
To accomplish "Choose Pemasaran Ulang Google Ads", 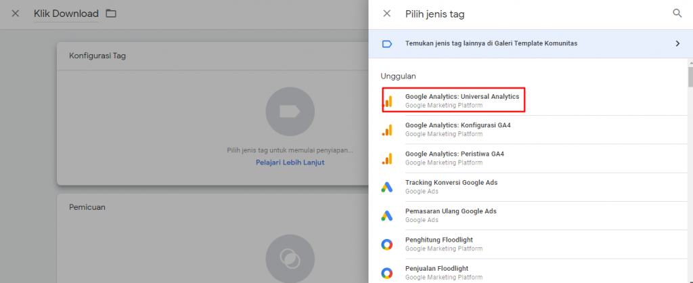I will 535,215.
